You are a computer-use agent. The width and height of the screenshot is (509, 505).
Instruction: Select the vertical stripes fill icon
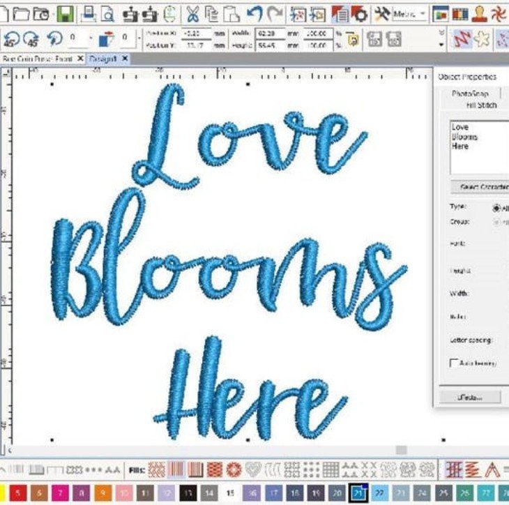click(x=176, y=469)
